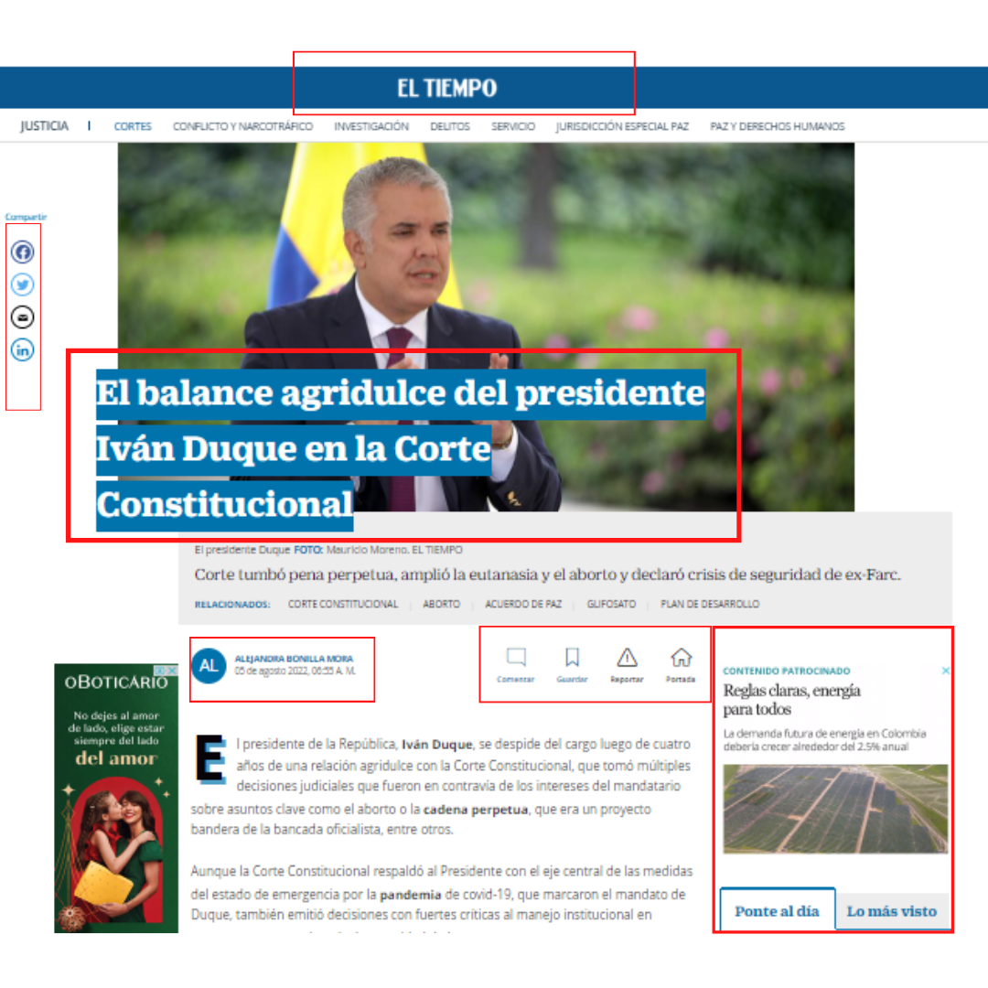Screen dimensions: 988x988
Task: Open comments with the Comentar icon
Action: (x=515, y=665)
